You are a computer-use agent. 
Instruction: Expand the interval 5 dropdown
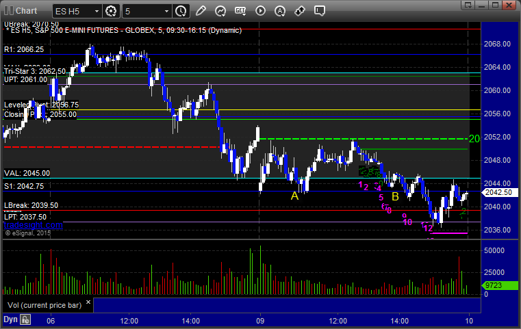(167, 12)
